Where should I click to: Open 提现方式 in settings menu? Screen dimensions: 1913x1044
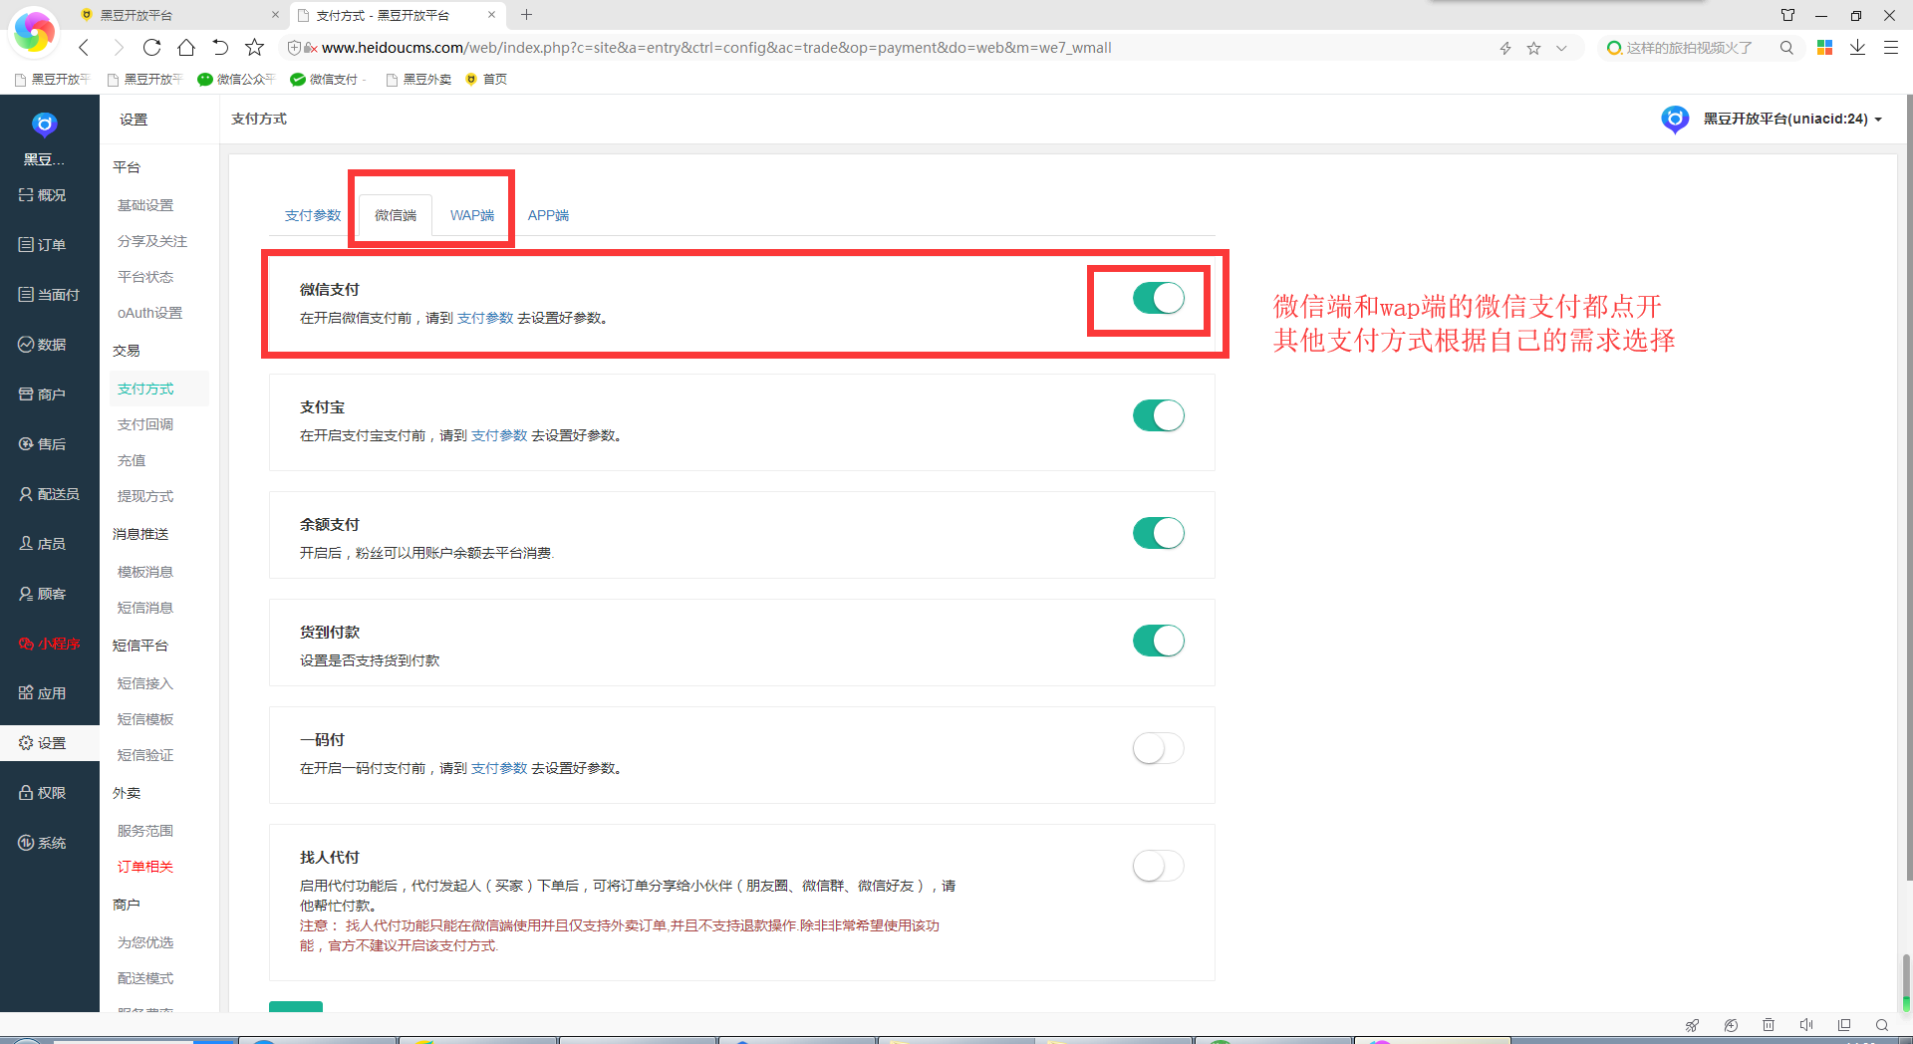145,496
